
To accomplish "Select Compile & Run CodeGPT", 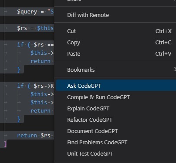I will (116, 97).
